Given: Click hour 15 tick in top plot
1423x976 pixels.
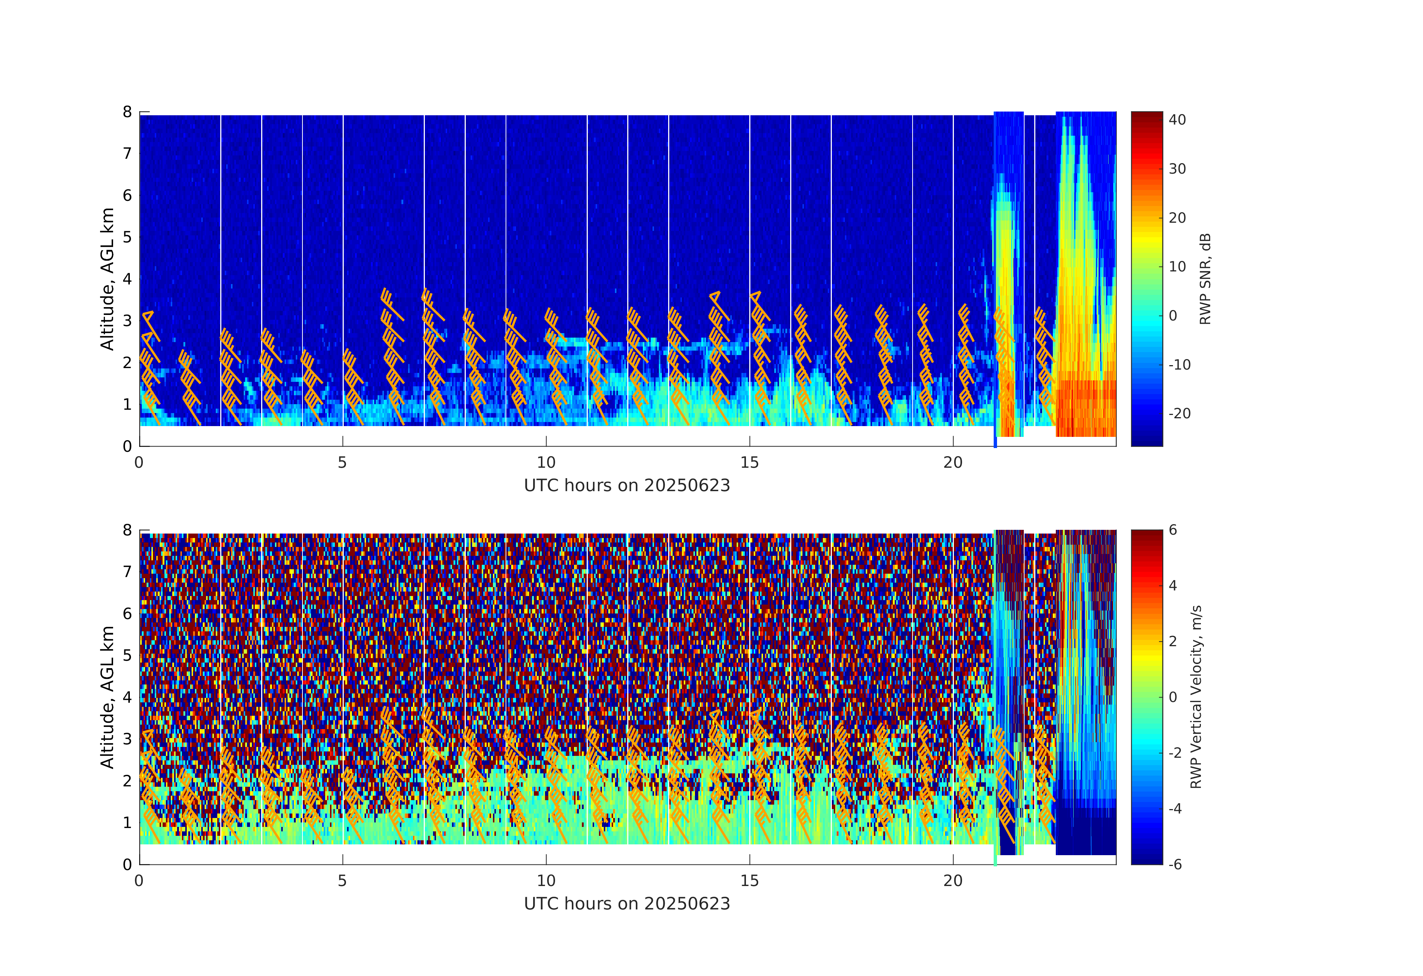Looking at the screenshot, I should [750, 463].
